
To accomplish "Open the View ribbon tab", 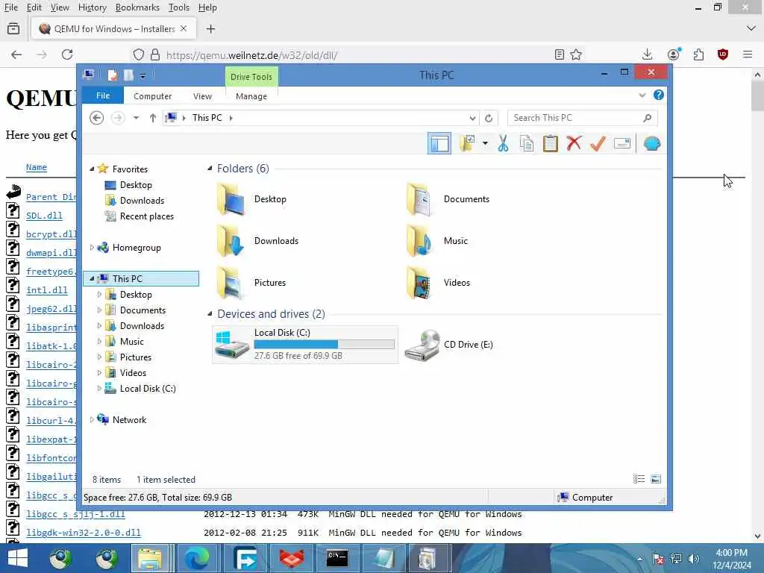I will (202, 96).
